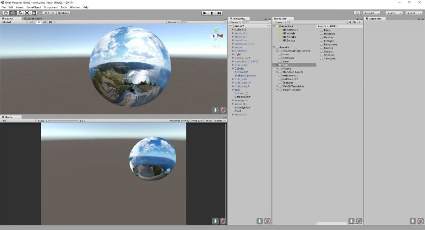The height and width of the screenshot is (230, 425).
Task: Click the Stats button in Game view
Action: pos(209,121)
